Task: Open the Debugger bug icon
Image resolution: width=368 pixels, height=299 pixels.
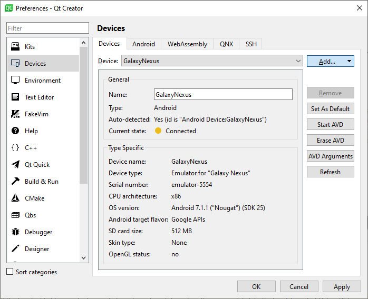Action: tap(15, 232)
